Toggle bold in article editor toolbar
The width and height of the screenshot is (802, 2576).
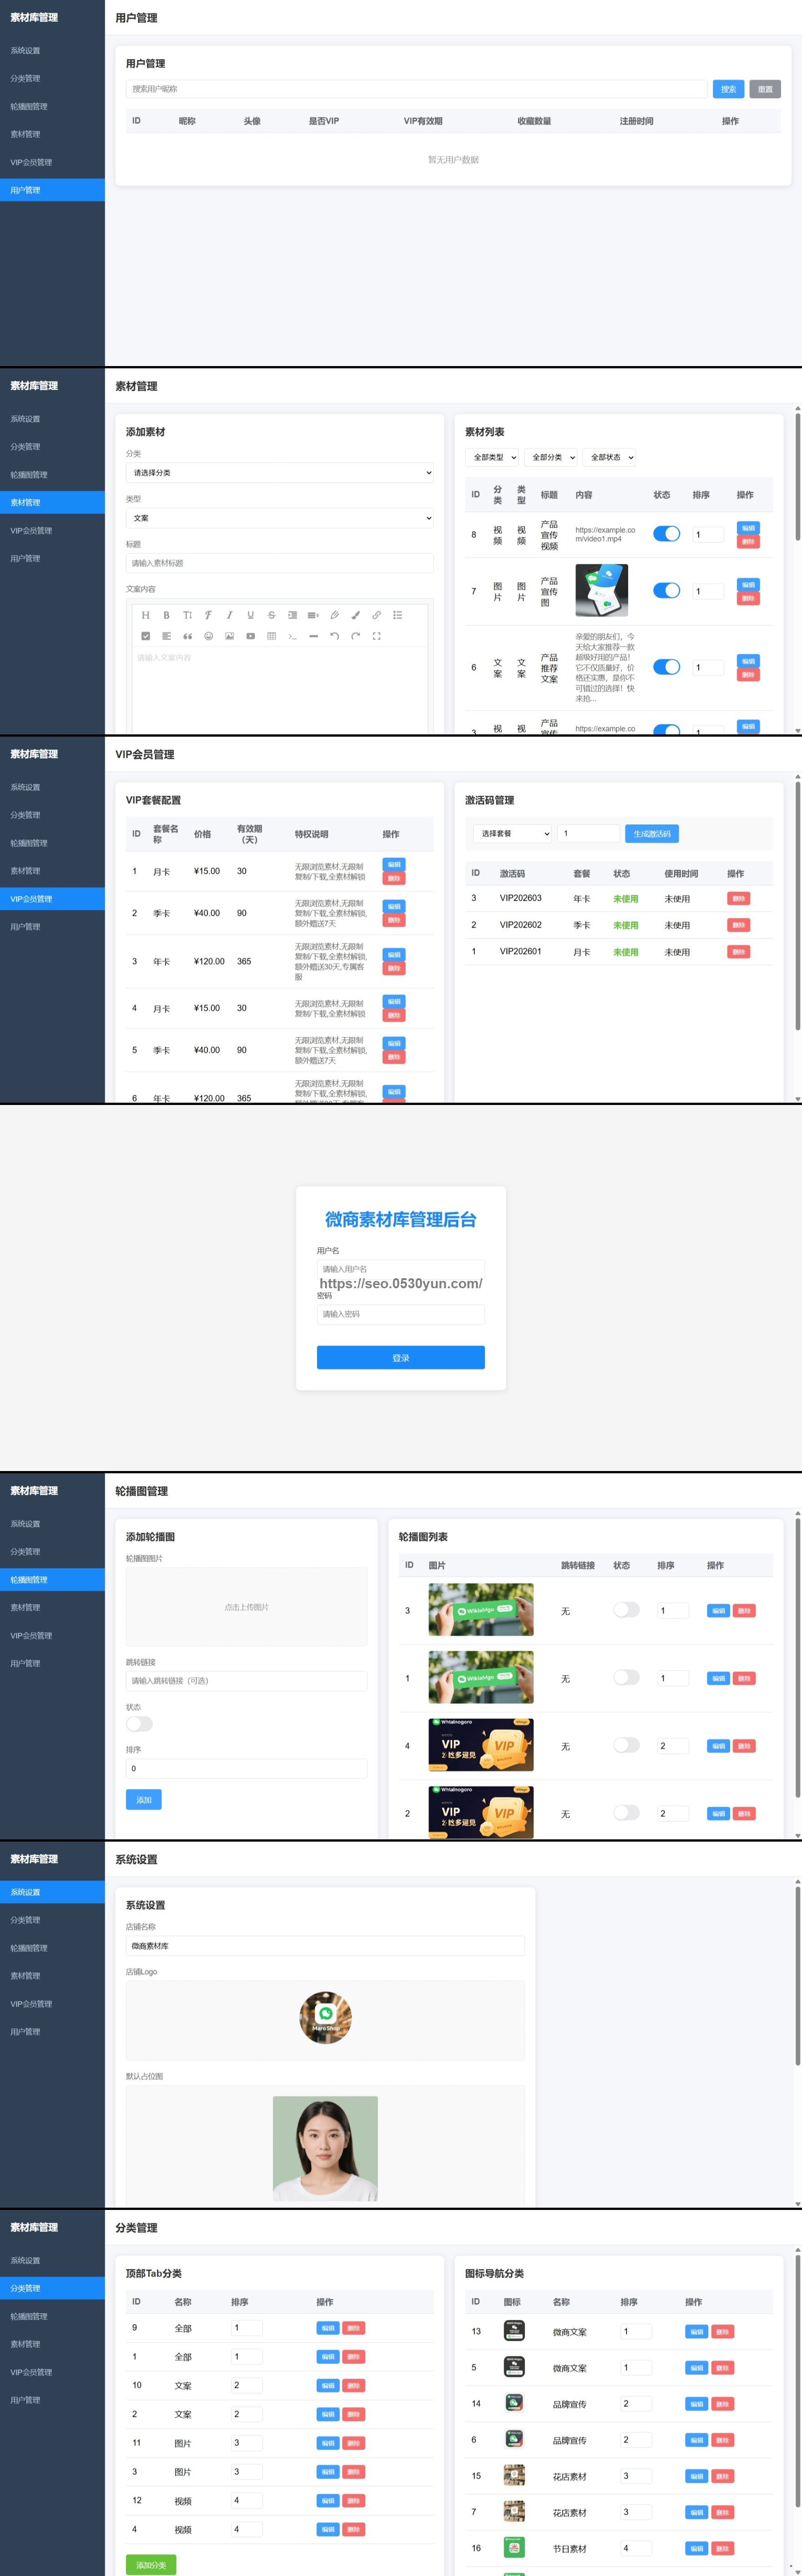click(x=166, y=615)
